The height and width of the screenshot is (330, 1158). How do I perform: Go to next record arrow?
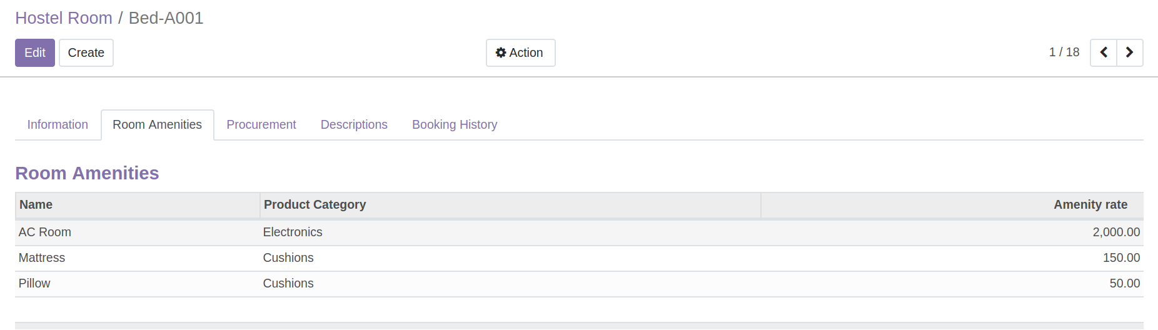1130,52
